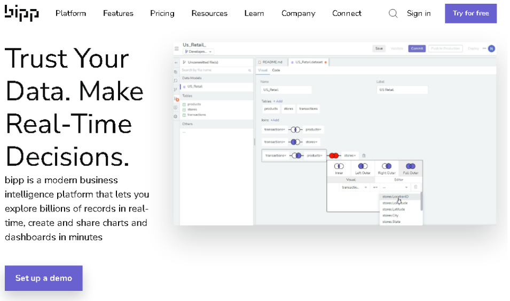Select products table in file tree

tap(194, 104)
